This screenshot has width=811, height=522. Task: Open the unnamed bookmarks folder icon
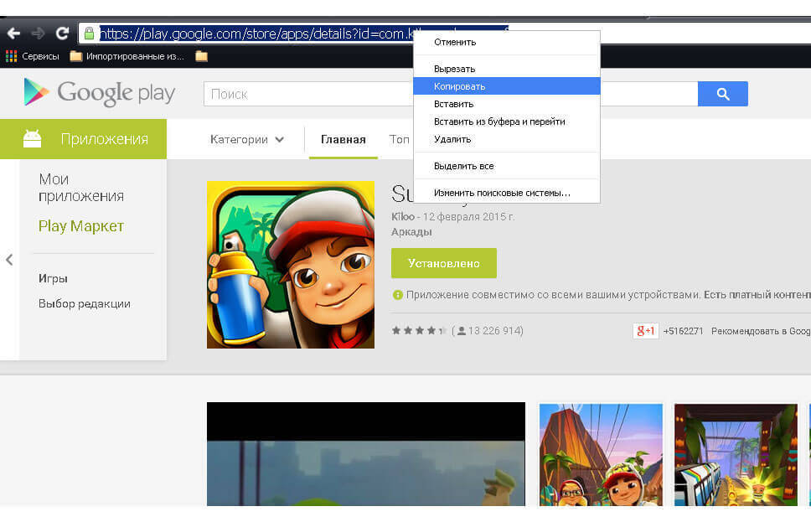pos(202,56)
